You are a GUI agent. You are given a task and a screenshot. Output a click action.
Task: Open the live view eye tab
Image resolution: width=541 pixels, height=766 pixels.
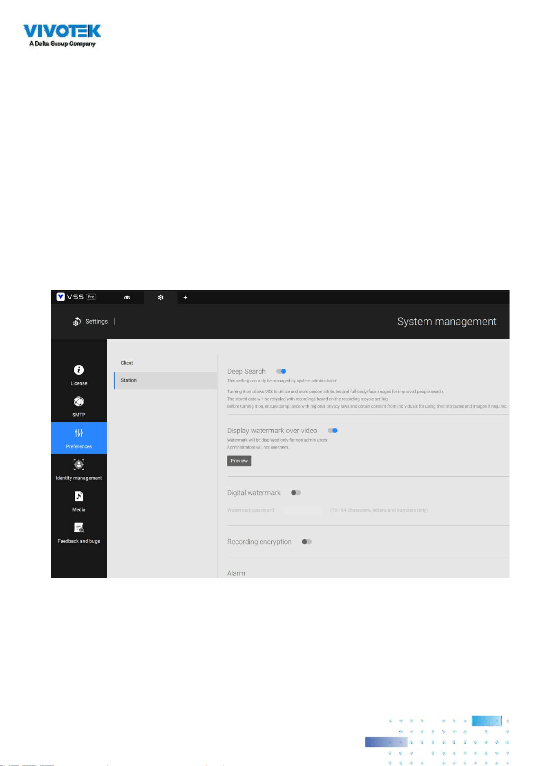click(127, 297)
